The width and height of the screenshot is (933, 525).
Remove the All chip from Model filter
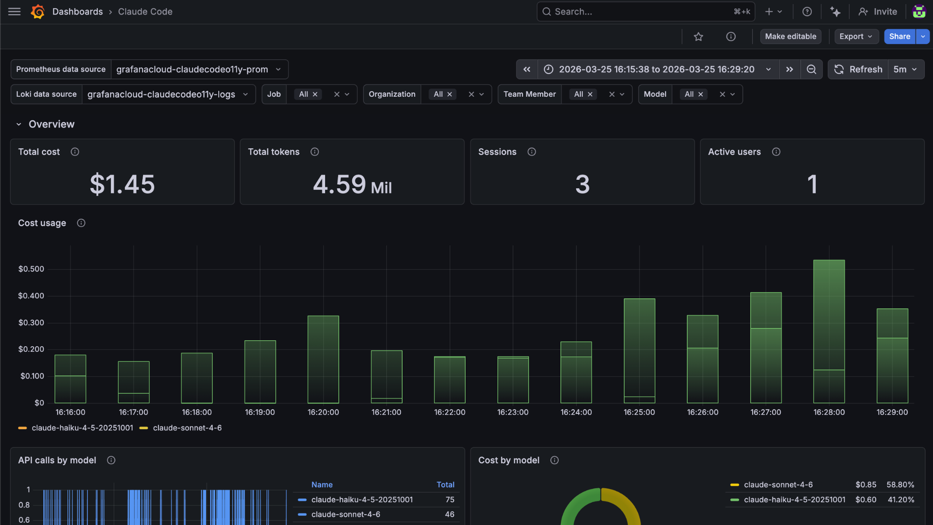point(700,94)
